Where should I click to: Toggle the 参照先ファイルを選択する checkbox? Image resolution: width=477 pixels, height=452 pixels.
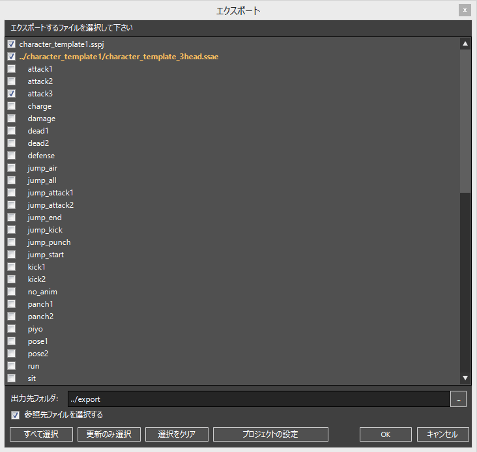pos(15,415)
